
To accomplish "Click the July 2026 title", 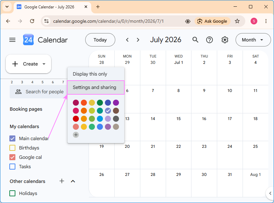I will coord(166,40).
